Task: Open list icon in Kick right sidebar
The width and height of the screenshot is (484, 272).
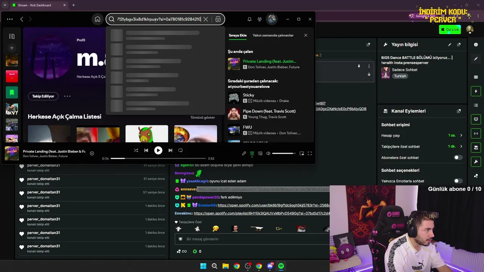Action: tap(476, 105)
